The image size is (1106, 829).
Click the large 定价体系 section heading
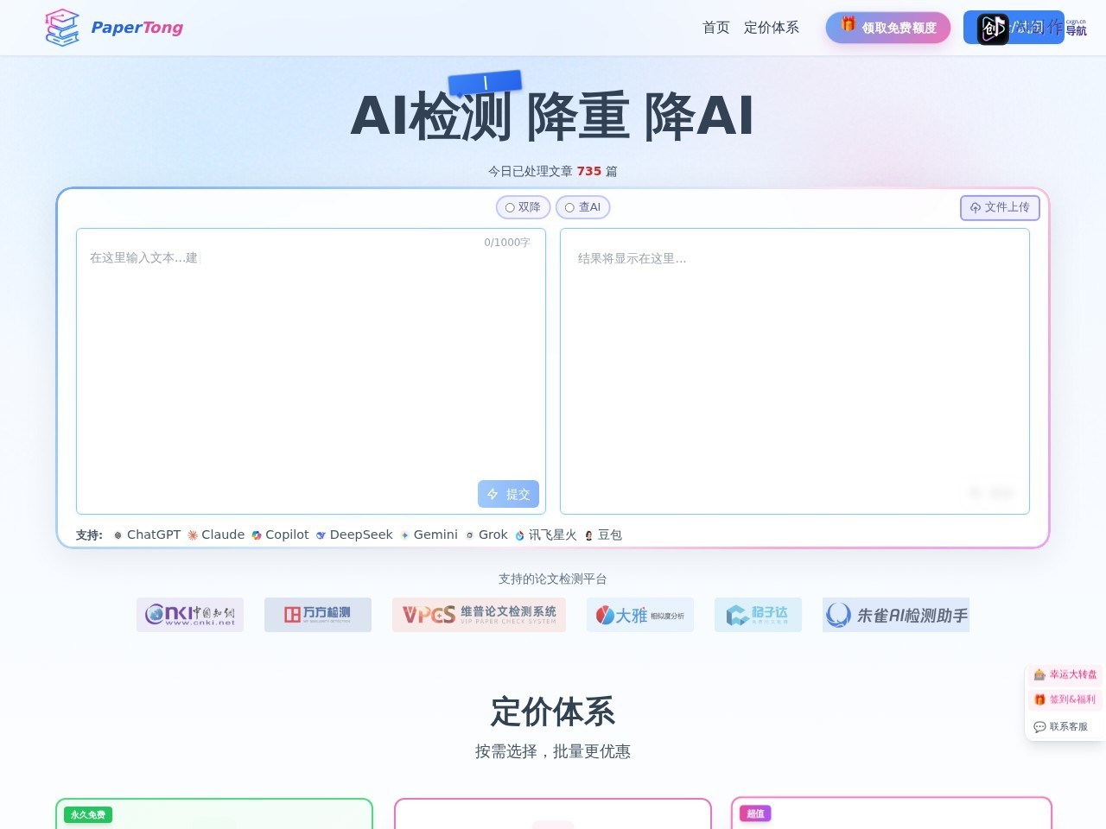point(553,712)
